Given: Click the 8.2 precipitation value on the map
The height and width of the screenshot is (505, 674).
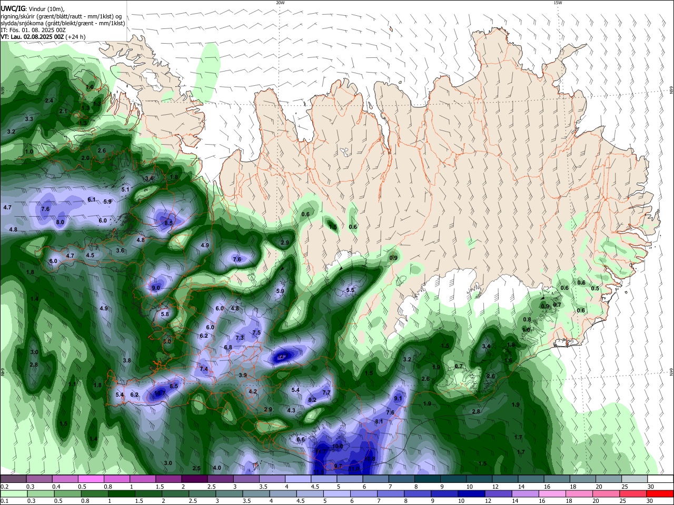Looking at the screenshot, I should 312,400.
